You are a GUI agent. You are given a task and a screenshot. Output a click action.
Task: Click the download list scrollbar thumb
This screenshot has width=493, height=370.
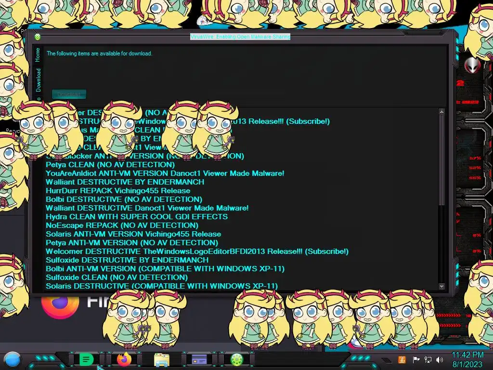[442, 160]
